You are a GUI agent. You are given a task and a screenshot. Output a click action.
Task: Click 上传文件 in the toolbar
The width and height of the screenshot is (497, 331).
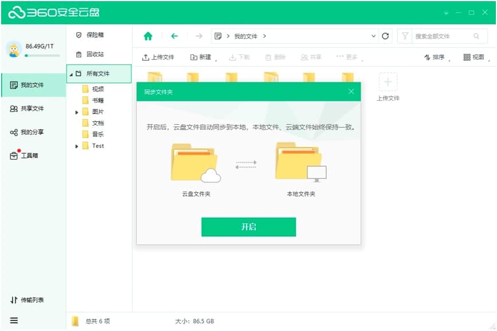158,57
